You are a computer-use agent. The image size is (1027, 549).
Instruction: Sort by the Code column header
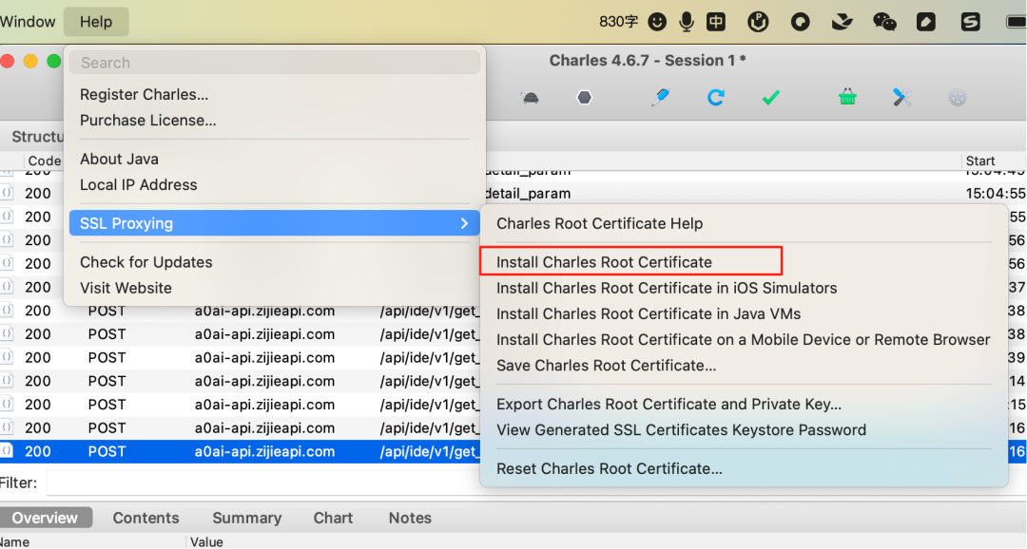pyautogui.click(x=44, y=161)
